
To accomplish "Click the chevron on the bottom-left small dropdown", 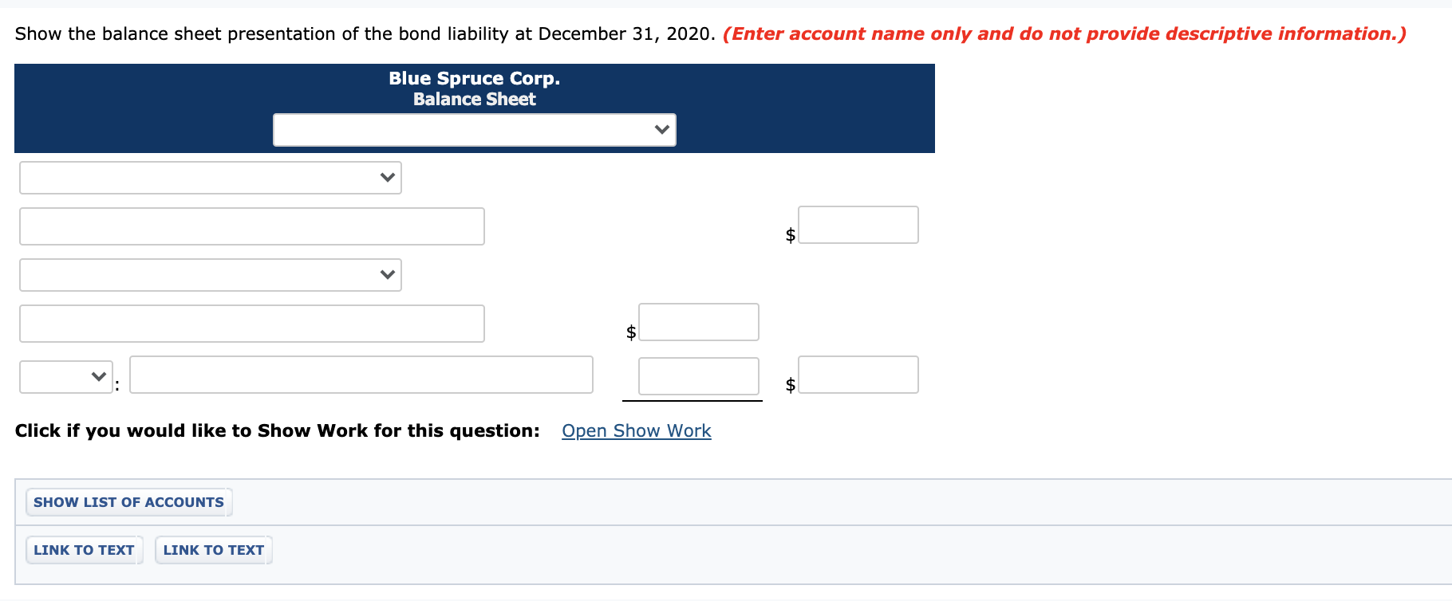I will coord(96,375).
